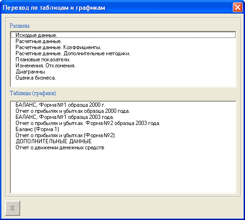Select 'БАЛАНС, Форма №1 образца 2000 г.'
This screenshot has width=245, height=220.
[x=123, y=105]
